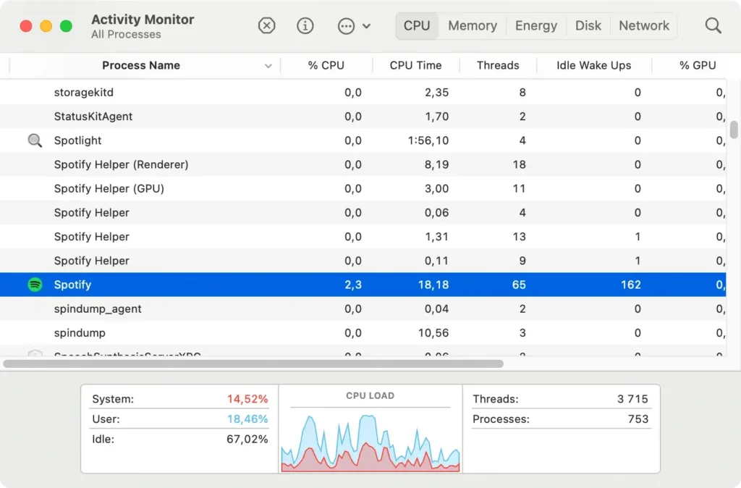Sort by CPU Time column header
Screen dimensions: 741x488
tap(415, 66)
